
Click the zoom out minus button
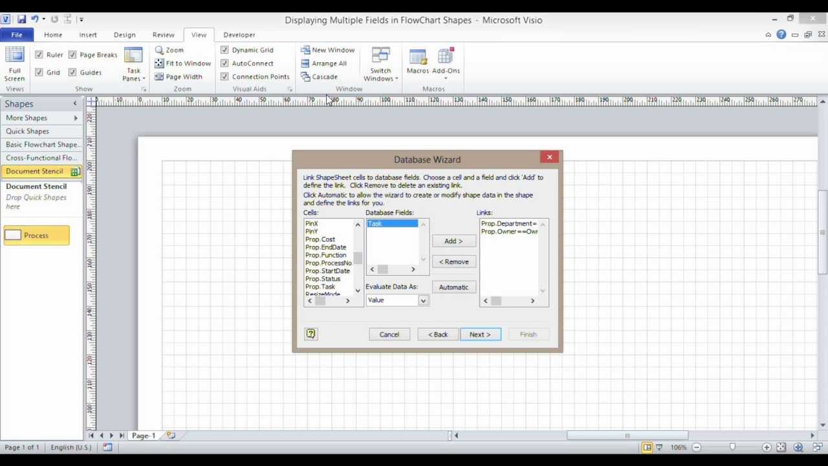click(x=697, y=447)
